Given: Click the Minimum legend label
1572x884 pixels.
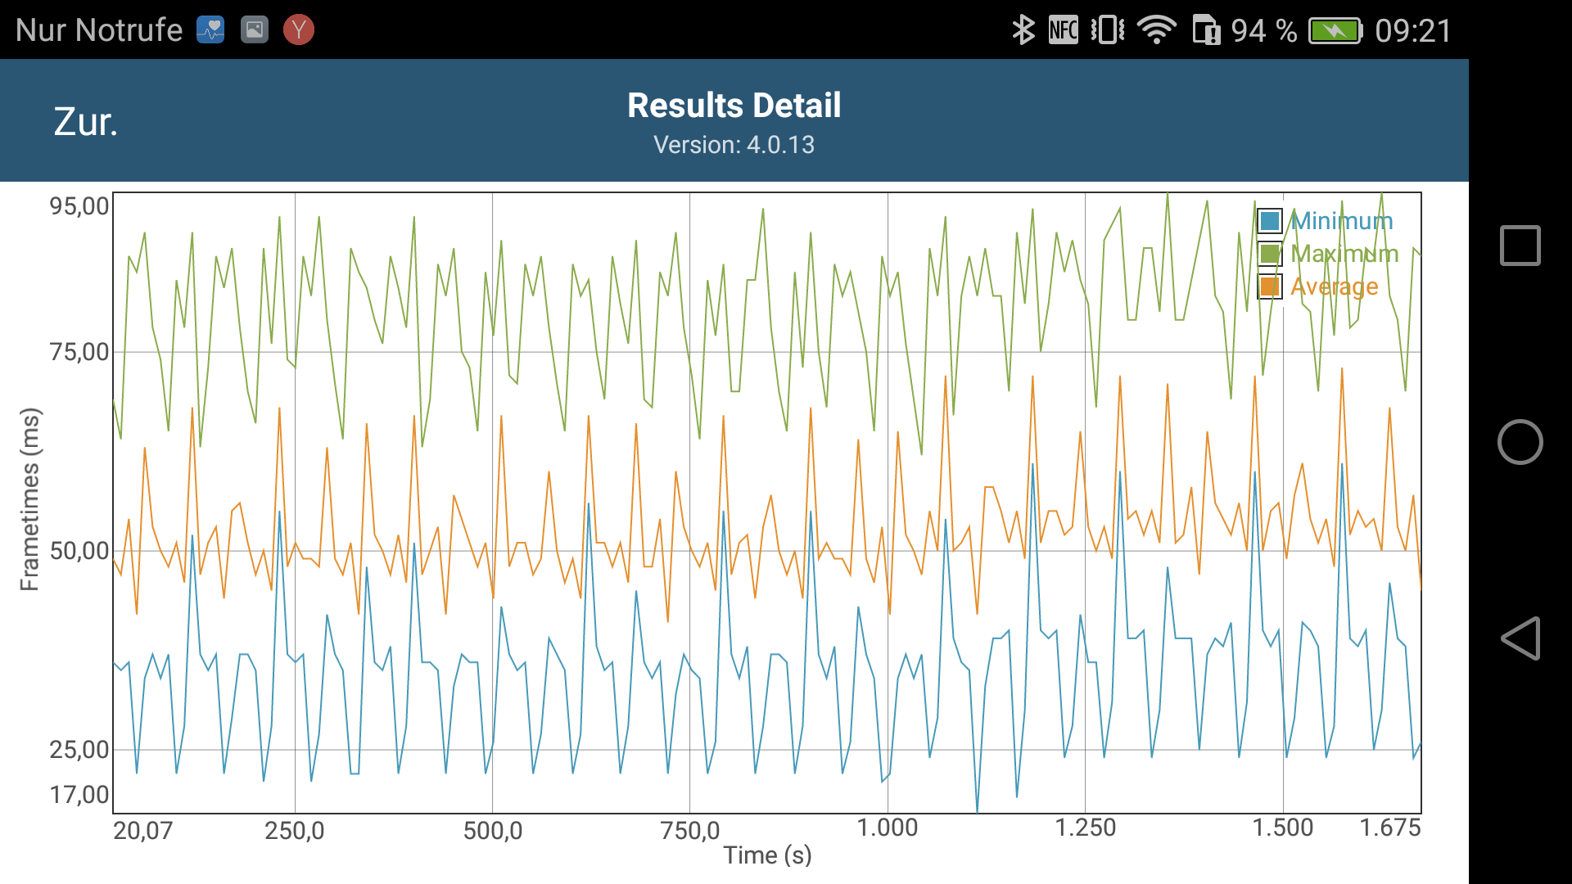Looking at the screenshot, I should coord(1342,221).
